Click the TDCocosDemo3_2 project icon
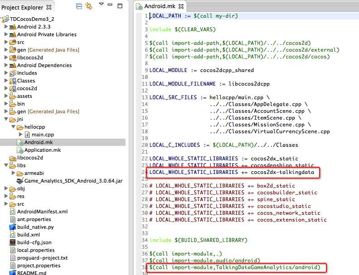Screen dimensions: 359x275 point(5,19)
